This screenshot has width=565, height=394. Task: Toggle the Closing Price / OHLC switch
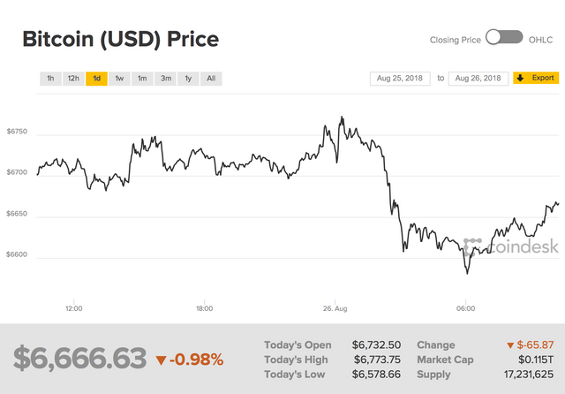[x=504, y=37]
